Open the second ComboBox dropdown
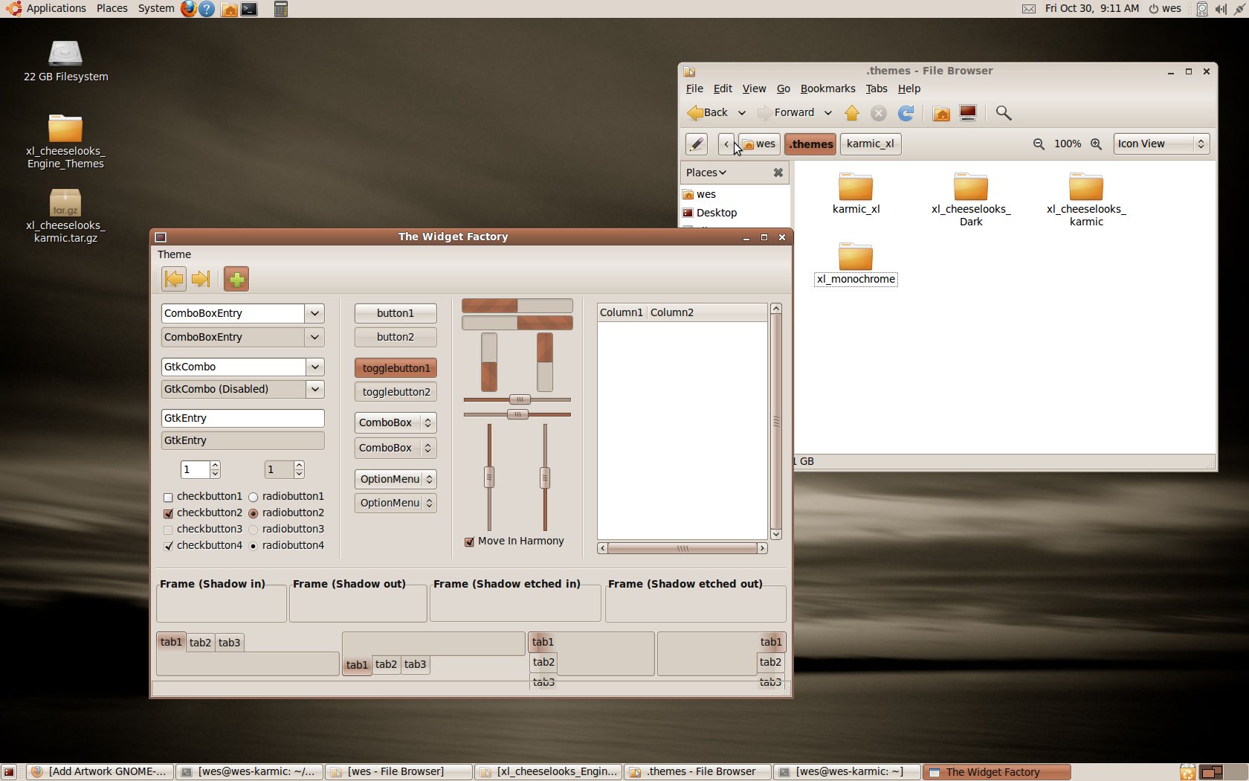The height and width of the screenshot is (781, 1249). (x=396, y=448)
